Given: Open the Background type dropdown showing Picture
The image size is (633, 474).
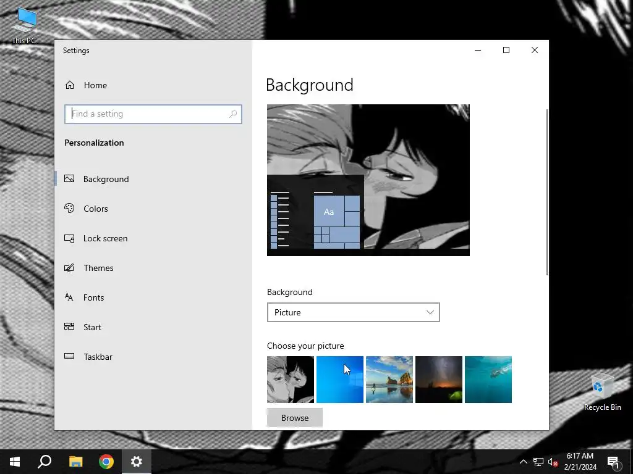Looking at the screenshot, I should 353,312.
